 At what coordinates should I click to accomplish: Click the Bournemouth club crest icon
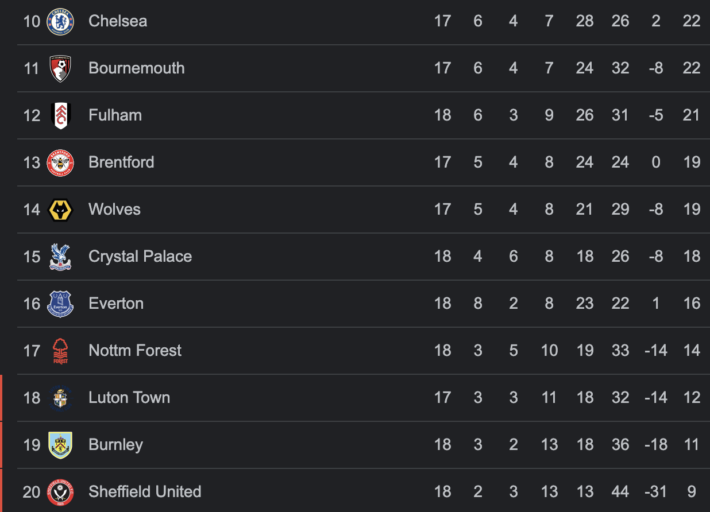(60, 68)
